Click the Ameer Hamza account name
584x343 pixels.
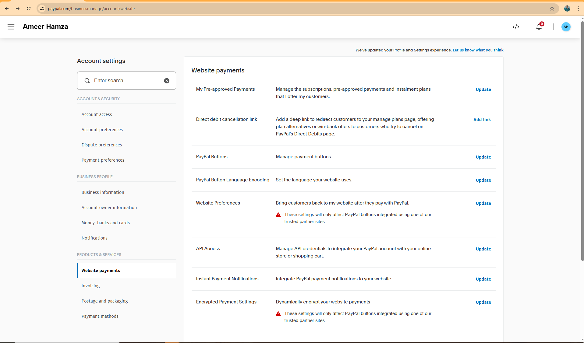coord(45,27)
